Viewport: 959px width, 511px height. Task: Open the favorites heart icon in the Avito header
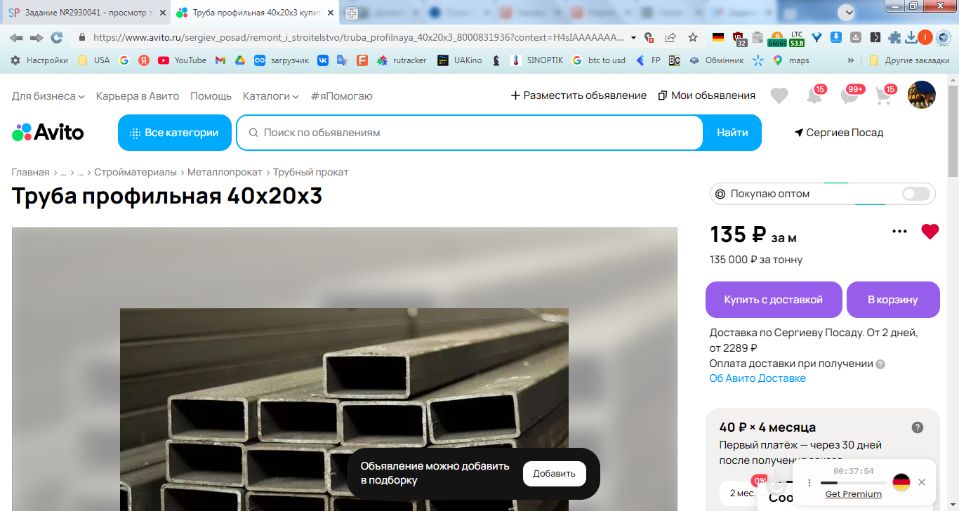click(779, 95)
